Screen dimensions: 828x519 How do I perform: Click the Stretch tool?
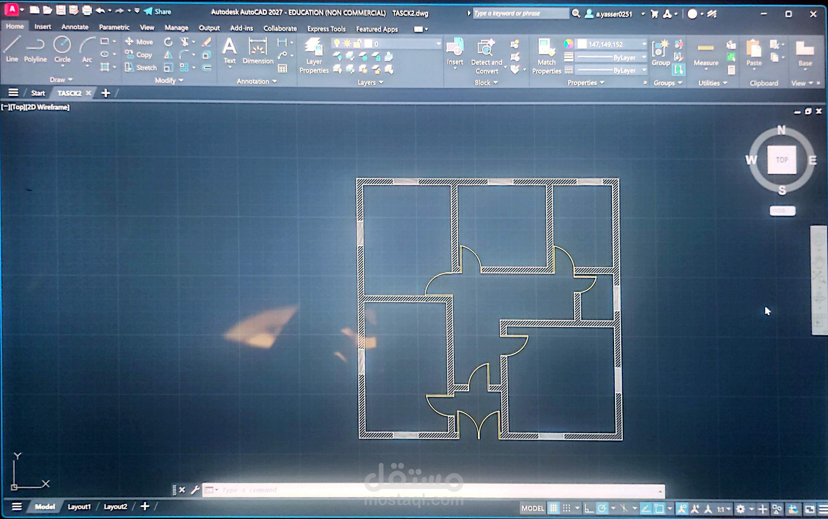141,67
